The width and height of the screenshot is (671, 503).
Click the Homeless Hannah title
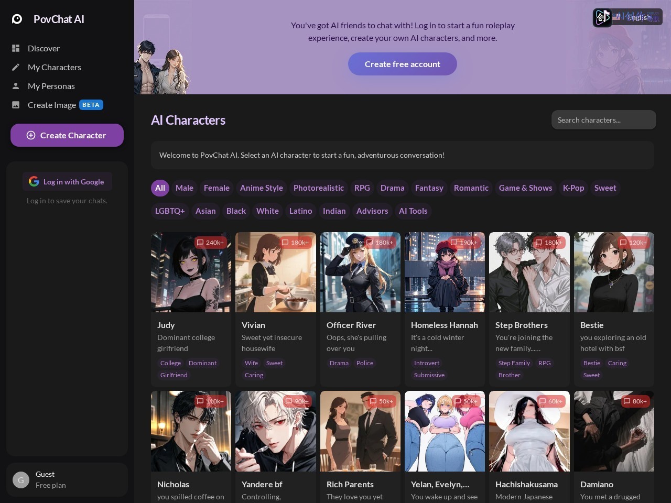[445, 325]
